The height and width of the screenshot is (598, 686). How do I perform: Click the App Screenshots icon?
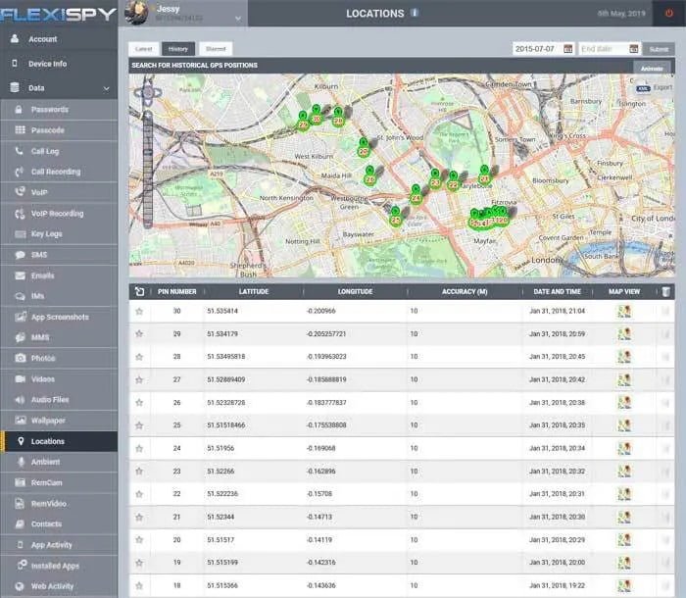coord(21,317)
